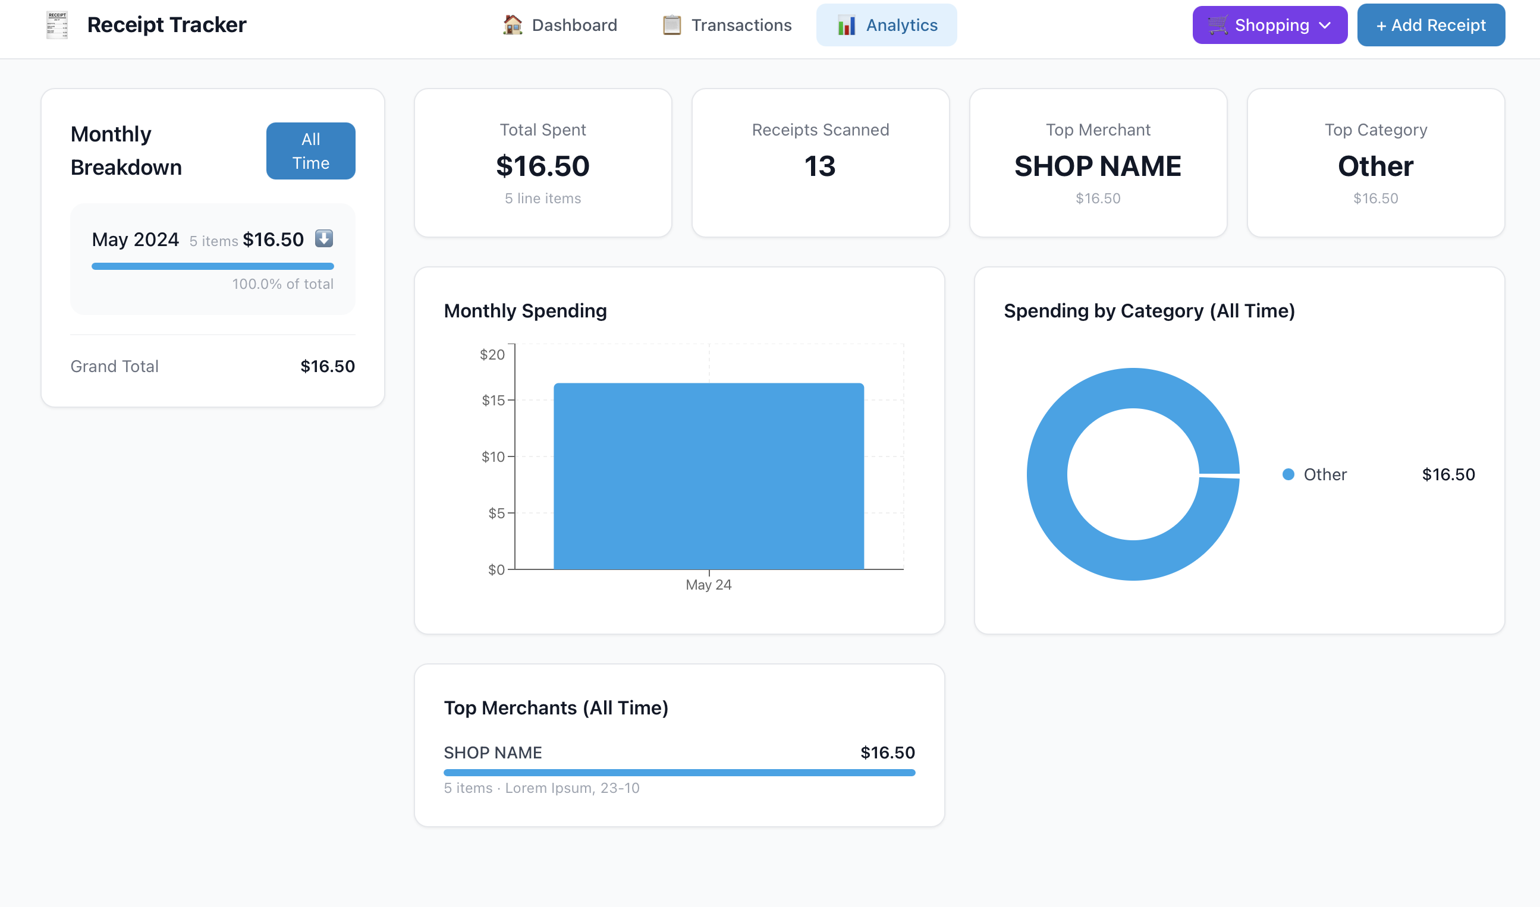Click the Dashboard house icon
The width and height of the screenshot is (1540, 907).
(513, 25)
